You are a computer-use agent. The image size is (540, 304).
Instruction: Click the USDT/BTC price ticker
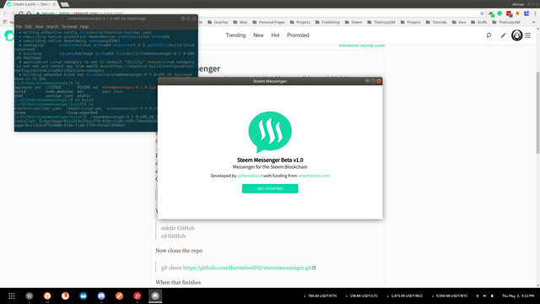pyautogui.click(x=450, y=296)
